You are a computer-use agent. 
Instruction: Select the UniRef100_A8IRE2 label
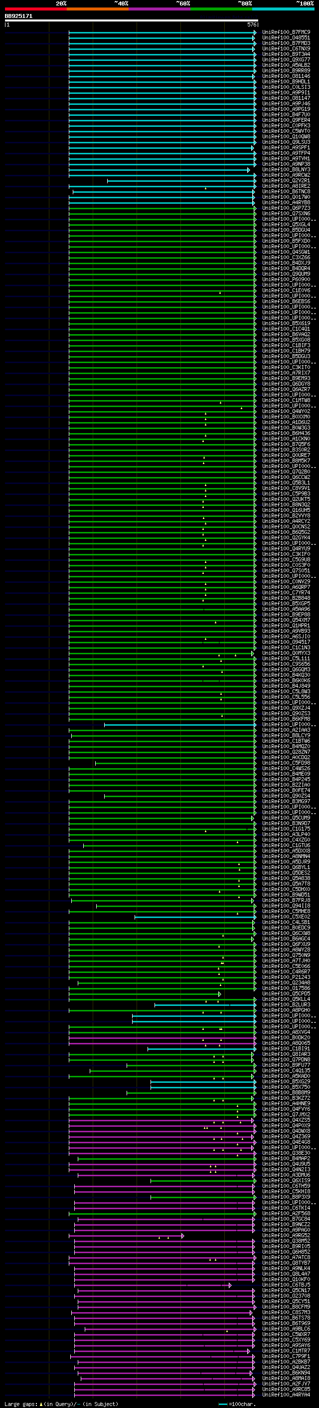[286, 186]
